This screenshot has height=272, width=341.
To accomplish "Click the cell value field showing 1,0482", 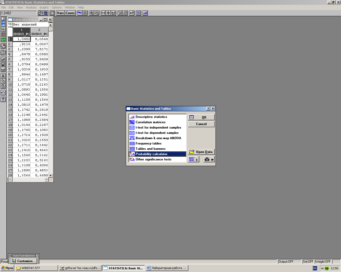I will click(x=18, y=13).
